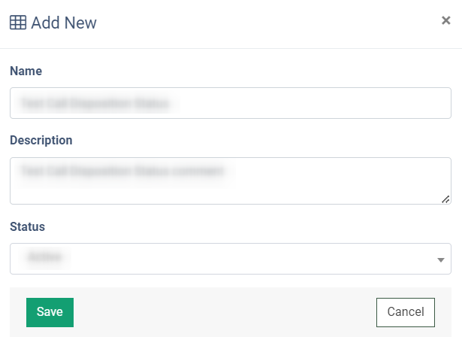Click the Description field label
Screen dimensions: 462x346
(x=41, y=140)
